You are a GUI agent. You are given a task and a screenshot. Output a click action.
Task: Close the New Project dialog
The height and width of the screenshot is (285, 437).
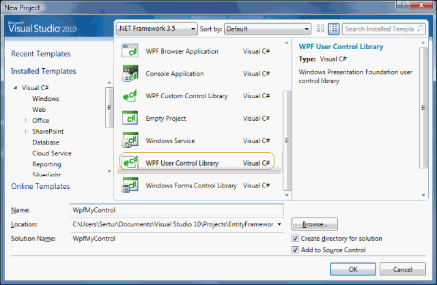click(x=421, y=5)
